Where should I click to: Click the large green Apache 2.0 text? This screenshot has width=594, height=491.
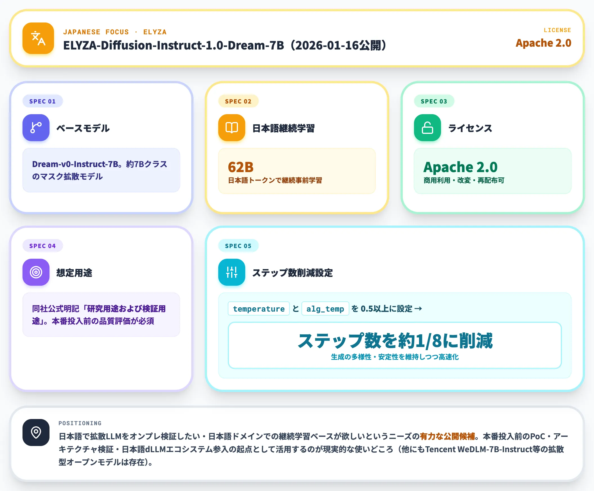(x=460, y=167)
